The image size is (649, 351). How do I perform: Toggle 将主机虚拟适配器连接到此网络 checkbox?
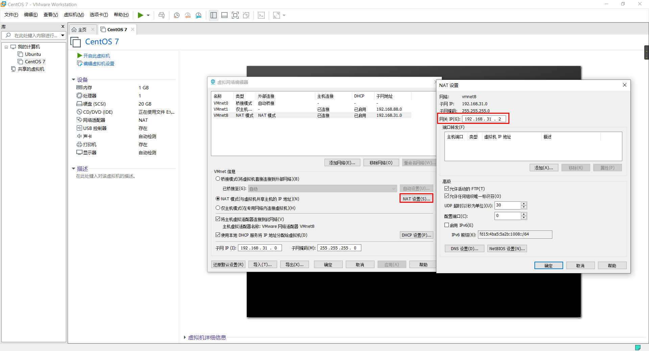click(218, 219)
